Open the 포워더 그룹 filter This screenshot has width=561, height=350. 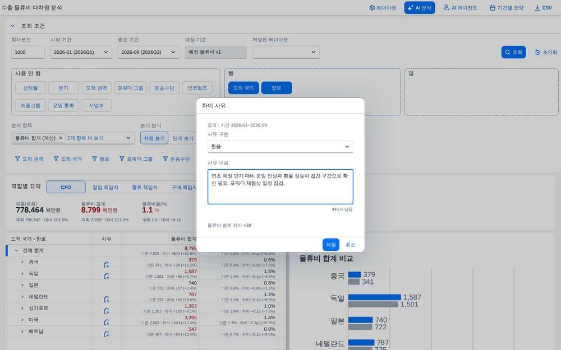point(136,159)
